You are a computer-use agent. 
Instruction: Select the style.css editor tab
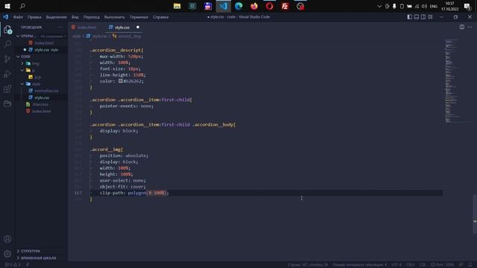(x=122, y=28)
